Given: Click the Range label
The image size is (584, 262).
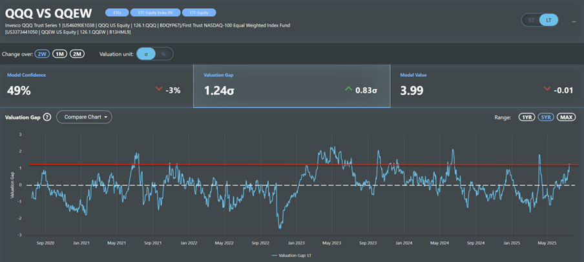Looking at the screenshot, I should (x=503, y=117).
